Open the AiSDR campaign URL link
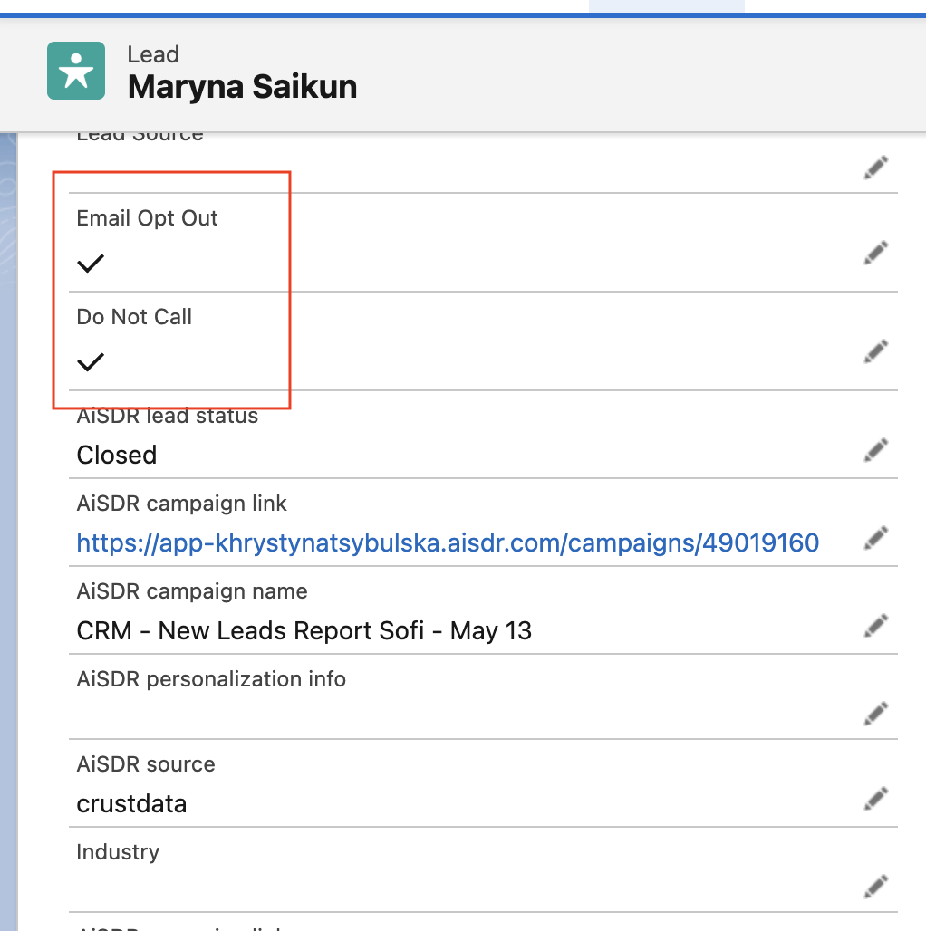The height and width of the screenshot is (931, 926). [448, 542]
